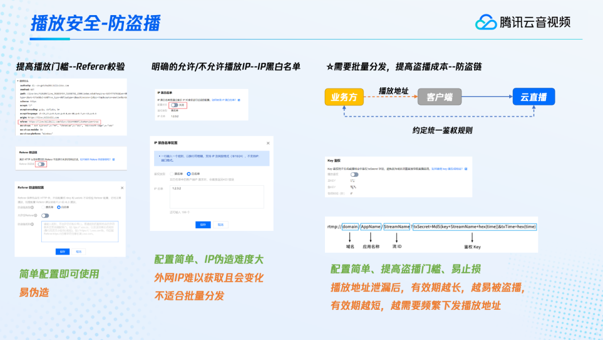Click the external link icon after IP 黑白名单 help
The height and width of the screenshot is (340, 603).
pos(239,100)
